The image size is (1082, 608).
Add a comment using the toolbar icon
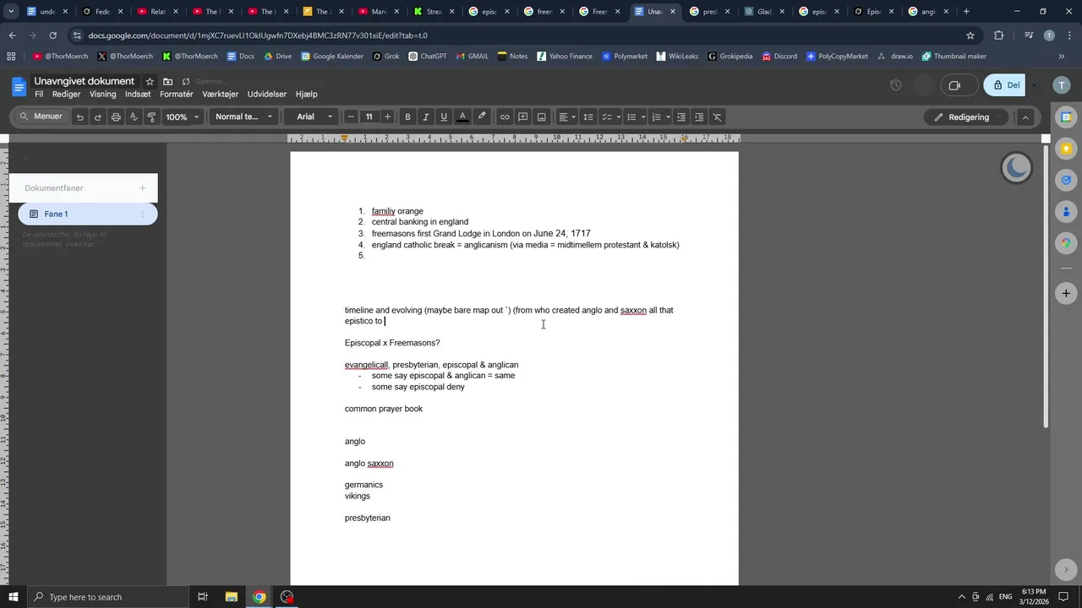(523, 117)
